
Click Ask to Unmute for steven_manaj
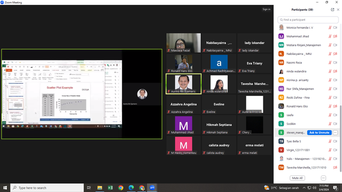[320, 133]
